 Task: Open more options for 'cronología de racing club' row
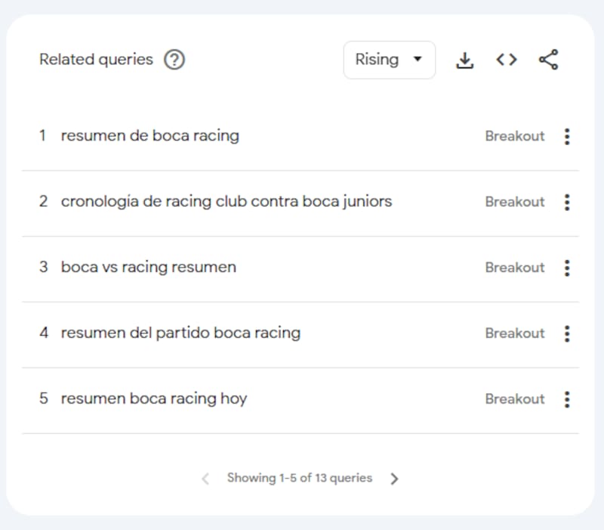tap(567, 202)
